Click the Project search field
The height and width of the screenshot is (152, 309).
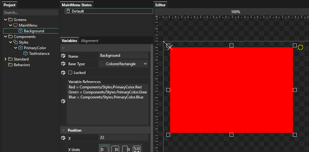30,13
